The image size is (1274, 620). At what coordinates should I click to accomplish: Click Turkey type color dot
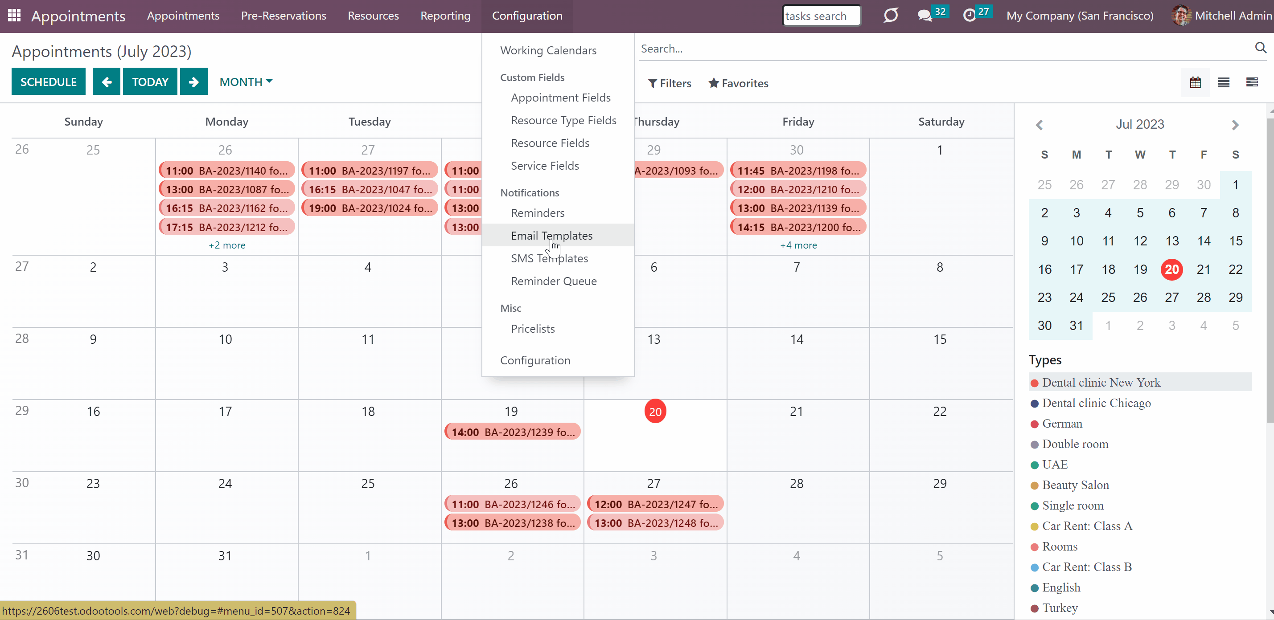click(x=1034, y=608)
